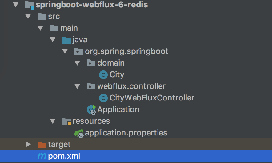Click the Maven pom.xml icon

click(x=42, y=156)
